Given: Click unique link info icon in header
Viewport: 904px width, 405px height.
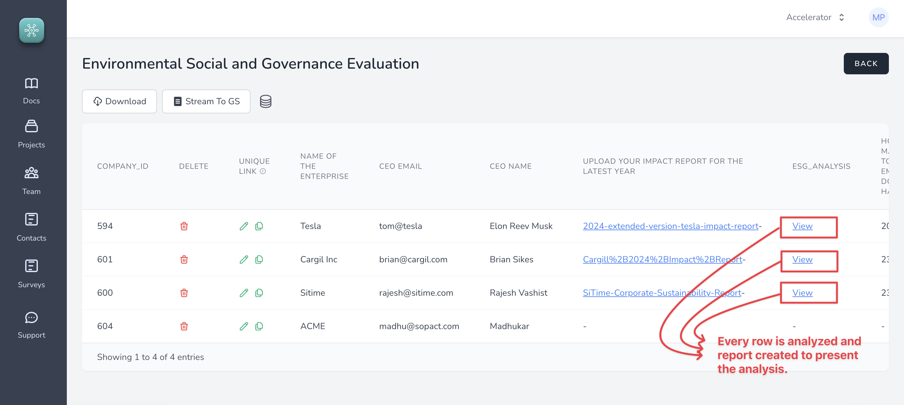Looking at the screenshot, I should (263, 171).
